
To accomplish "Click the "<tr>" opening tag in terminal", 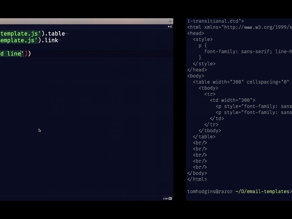I will (x=210, y=94).
